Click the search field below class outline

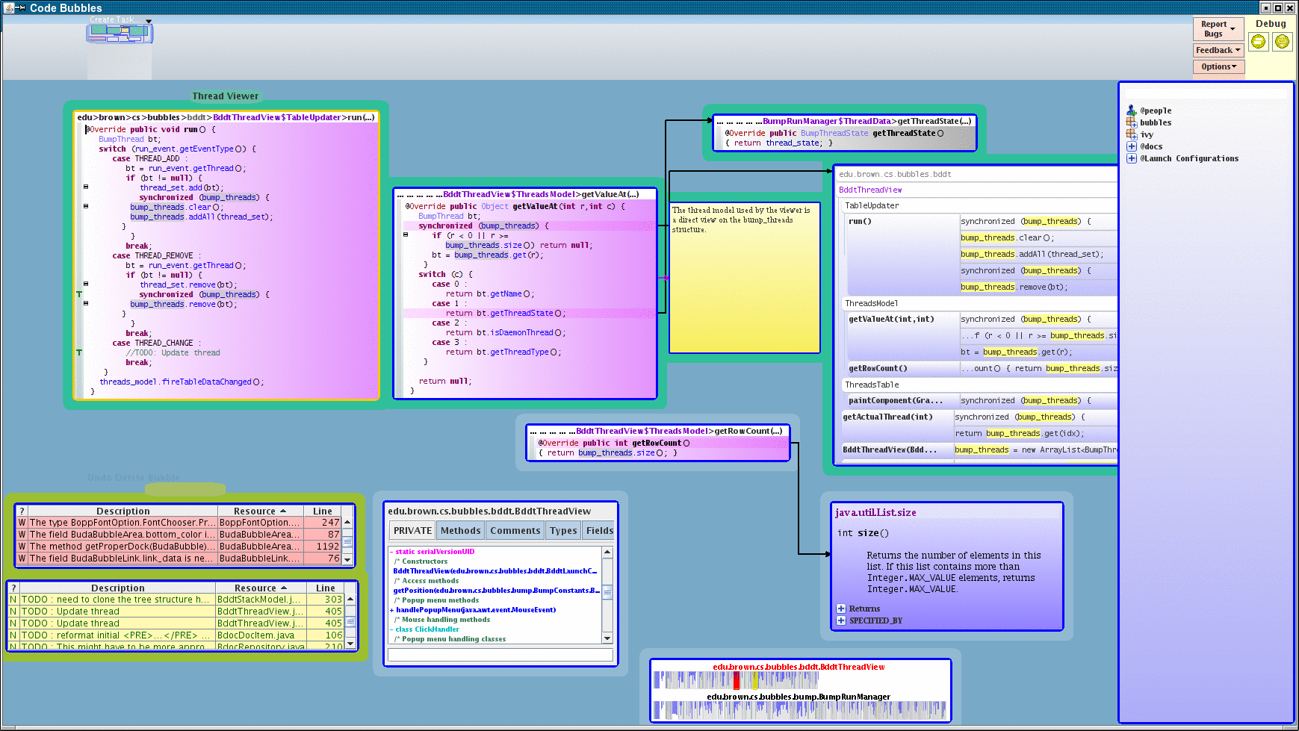click(x=500, y=655)
